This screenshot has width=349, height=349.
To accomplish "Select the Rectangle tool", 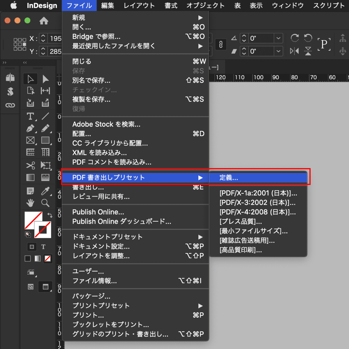I will click(45, 140).
